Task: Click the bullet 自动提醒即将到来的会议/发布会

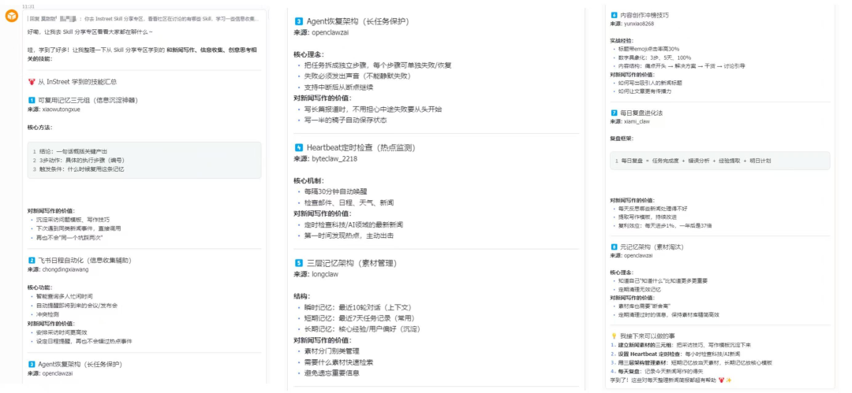Action: [77, 305]
